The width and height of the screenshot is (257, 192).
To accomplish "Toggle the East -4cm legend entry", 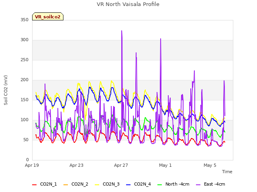I will [210, 184].
